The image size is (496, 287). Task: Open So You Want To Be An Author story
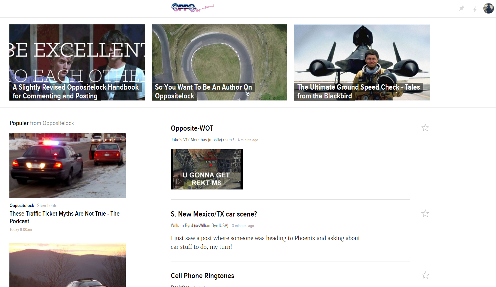(x=219, y=62)
